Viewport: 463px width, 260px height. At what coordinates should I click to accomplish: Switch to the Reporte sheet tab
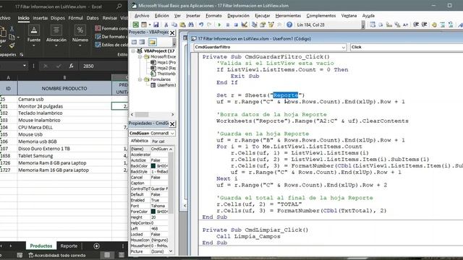click(x=69, y=246)
